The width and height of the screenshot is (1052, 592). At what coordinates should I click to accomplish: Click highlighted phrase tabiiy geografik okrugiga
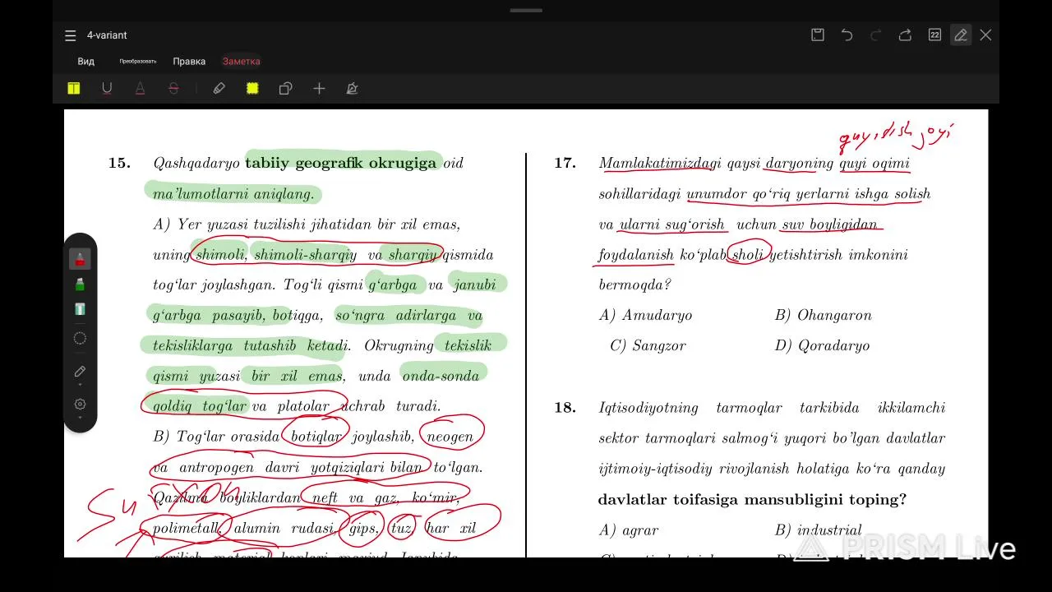tap(340, 163)
